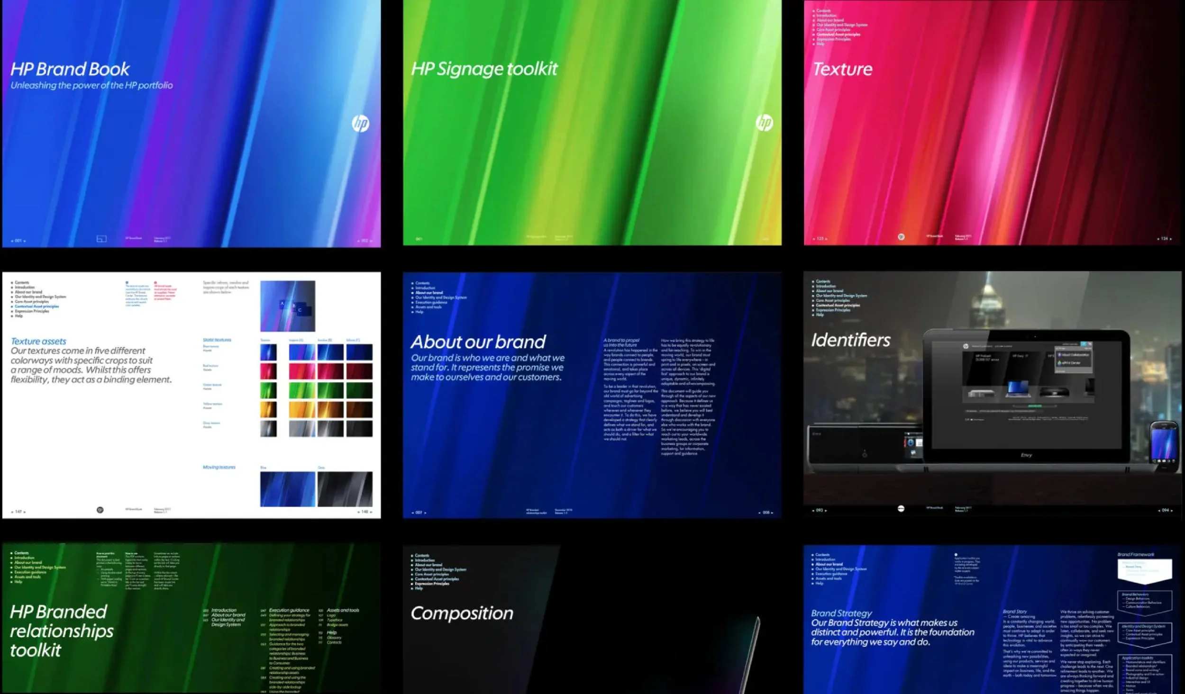Click the screen icon at the bottom of the Brand Book cover
Screen dimensions: 1185x694
click(x=101, y=239)
